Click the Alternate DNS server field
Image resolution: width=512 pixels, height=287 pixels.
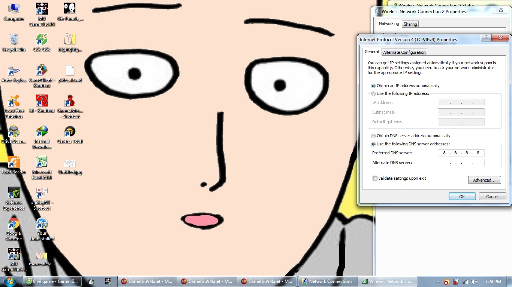coord(461,163)
